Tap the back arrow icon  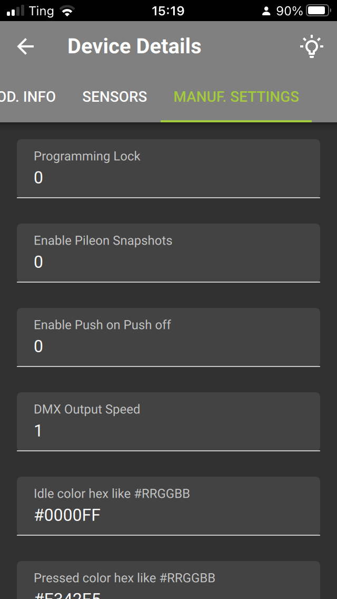(x=25, y=46)
